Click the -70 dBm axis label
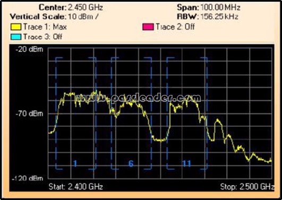The height and width of the screenshot is (200, 282). point(30,114)
